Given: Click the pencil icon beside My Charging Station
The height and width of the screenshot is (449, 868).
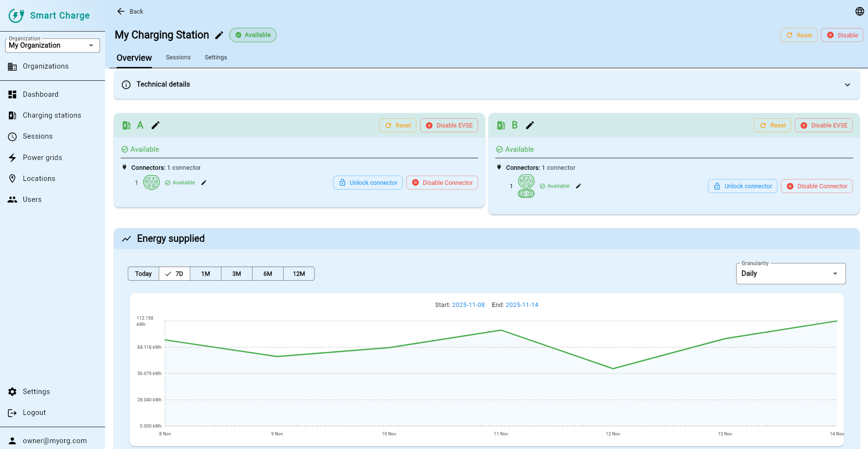Looking at the screenshot, I should click(x=219, y=35).
